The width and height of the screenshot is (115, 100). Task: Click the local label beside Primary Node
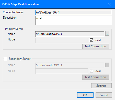pyautogui.click(x=98, y=40)
